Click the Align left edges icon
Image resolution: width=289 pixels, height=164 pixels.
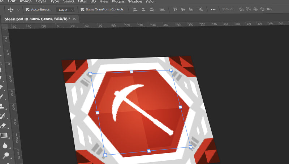tap(135, 9)
